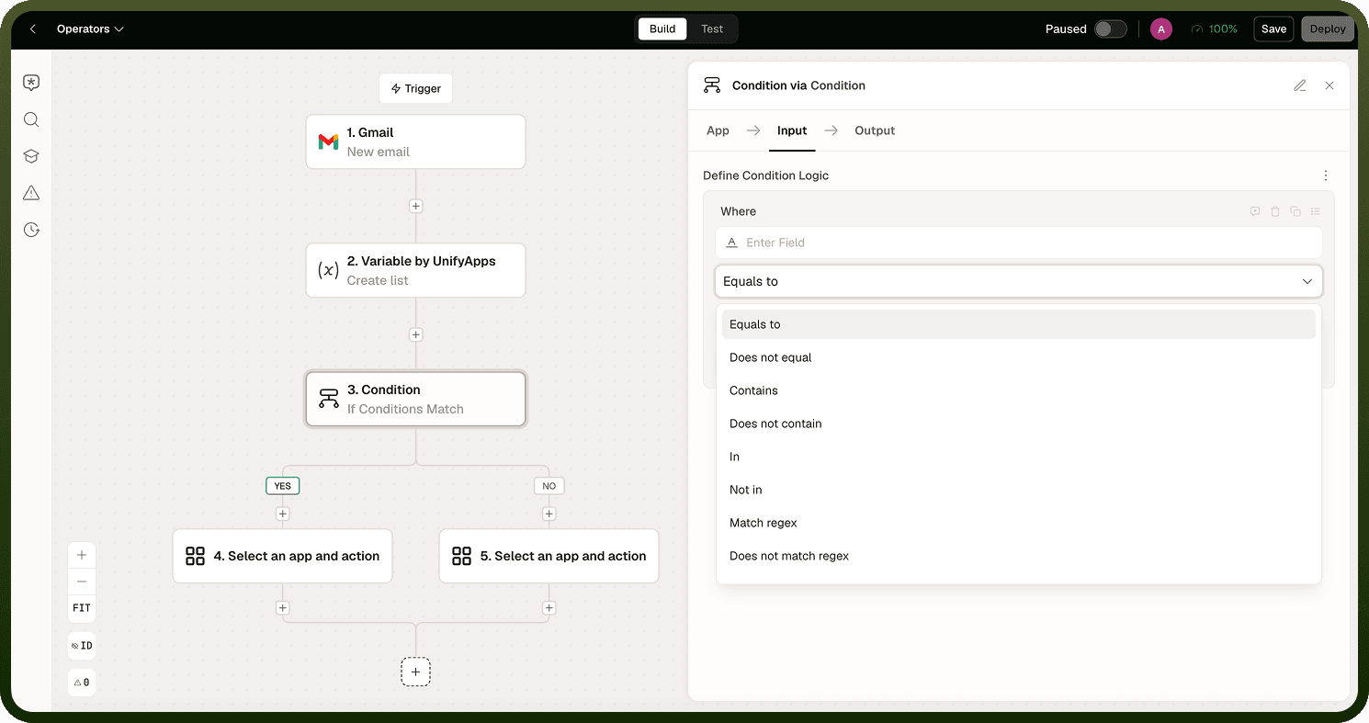
Task: Choose 'Match regex' from the operator list
Action: pos(1018,523)
